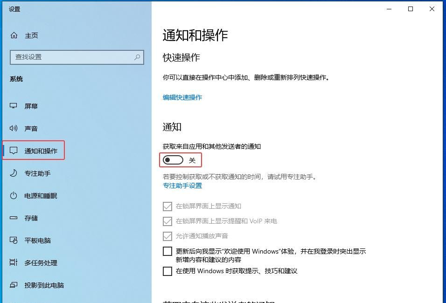Screen dimensions: 446x303
Task: Open 存储 storage settings icon
Action: coord(13,218)
